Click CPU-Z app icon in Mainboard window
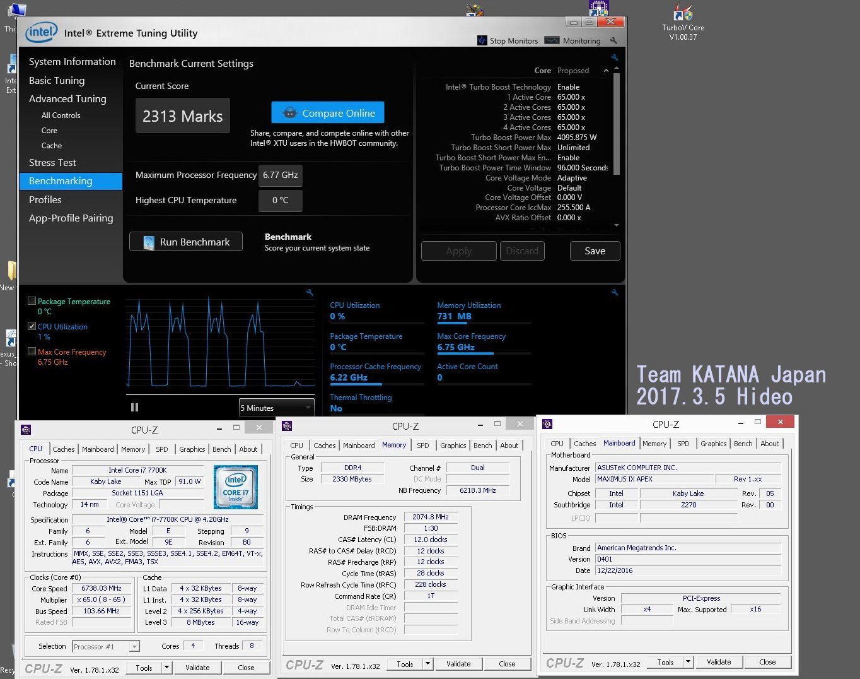Image resolution: width=860 pixels, height=679 pixels. tap(547, 424)
